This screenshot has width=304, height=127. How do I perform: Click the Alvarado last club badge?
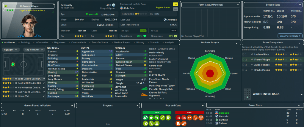[165, 20]
